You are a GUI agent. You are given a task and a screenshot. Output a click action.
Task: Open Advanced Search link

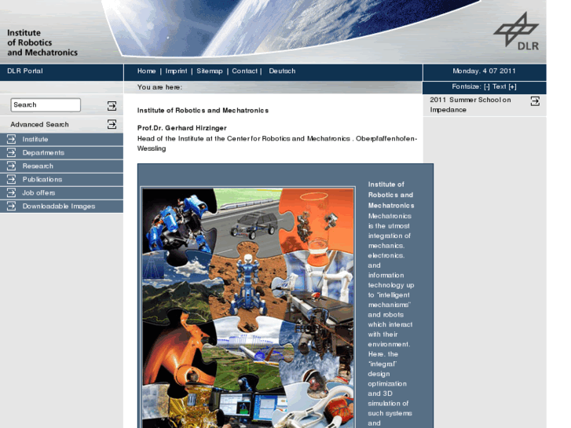pyautogui.click(x=39, y=125)
